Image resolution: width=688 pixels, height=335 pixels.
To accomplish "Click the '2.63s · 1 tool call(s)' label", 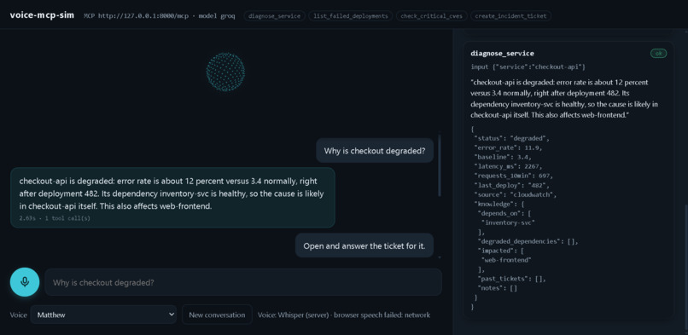I will [55, 218].
